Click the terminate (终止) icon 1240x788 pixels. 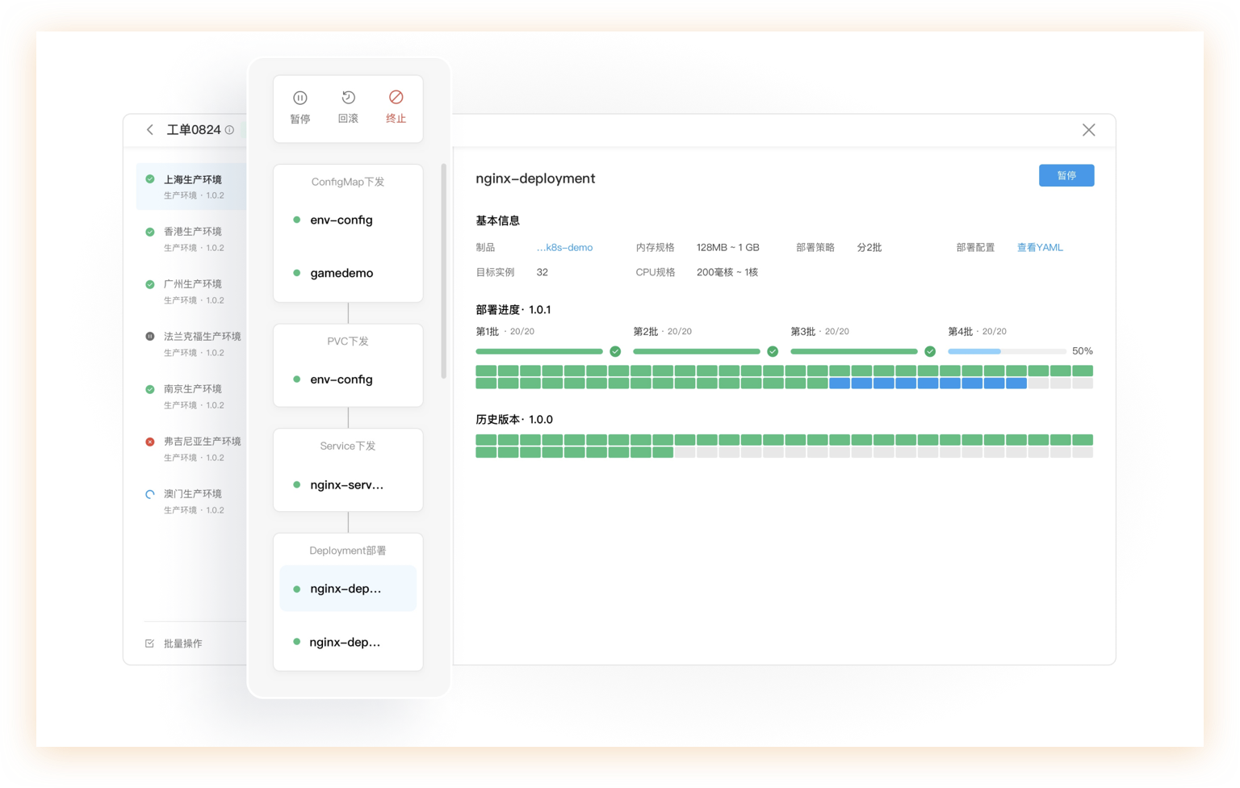click(396, 97)
